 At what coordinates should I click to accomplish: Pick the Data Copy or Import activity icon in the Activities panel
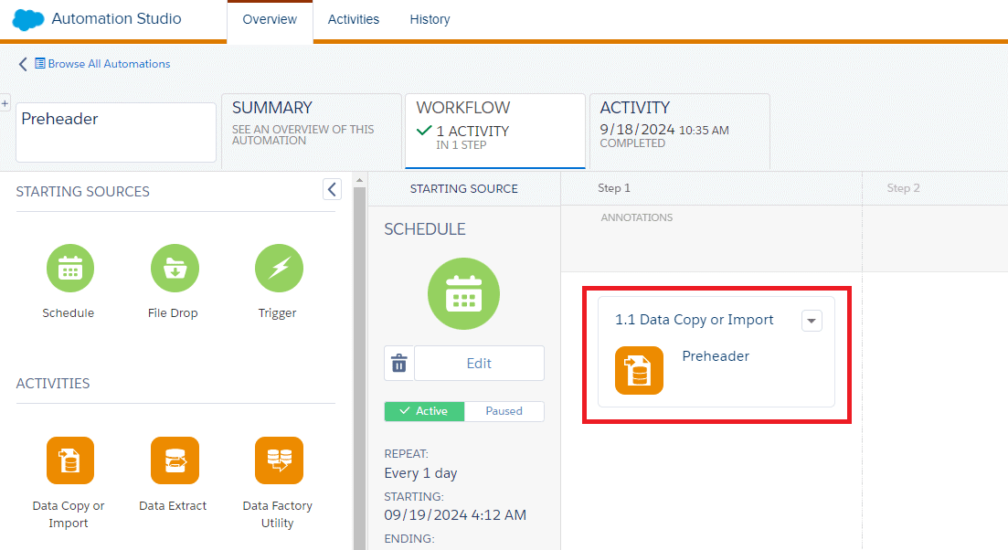point(70,460)
